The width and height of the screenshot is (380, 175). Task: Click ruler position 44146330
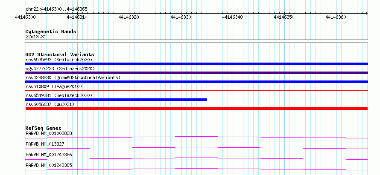tap(181, 17)
